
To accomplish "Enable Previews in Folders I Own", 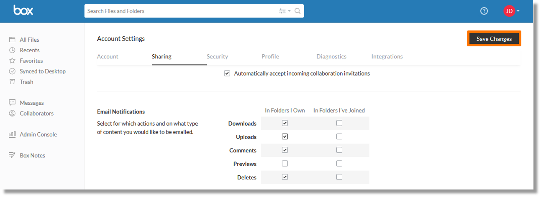I will point(285,164).
